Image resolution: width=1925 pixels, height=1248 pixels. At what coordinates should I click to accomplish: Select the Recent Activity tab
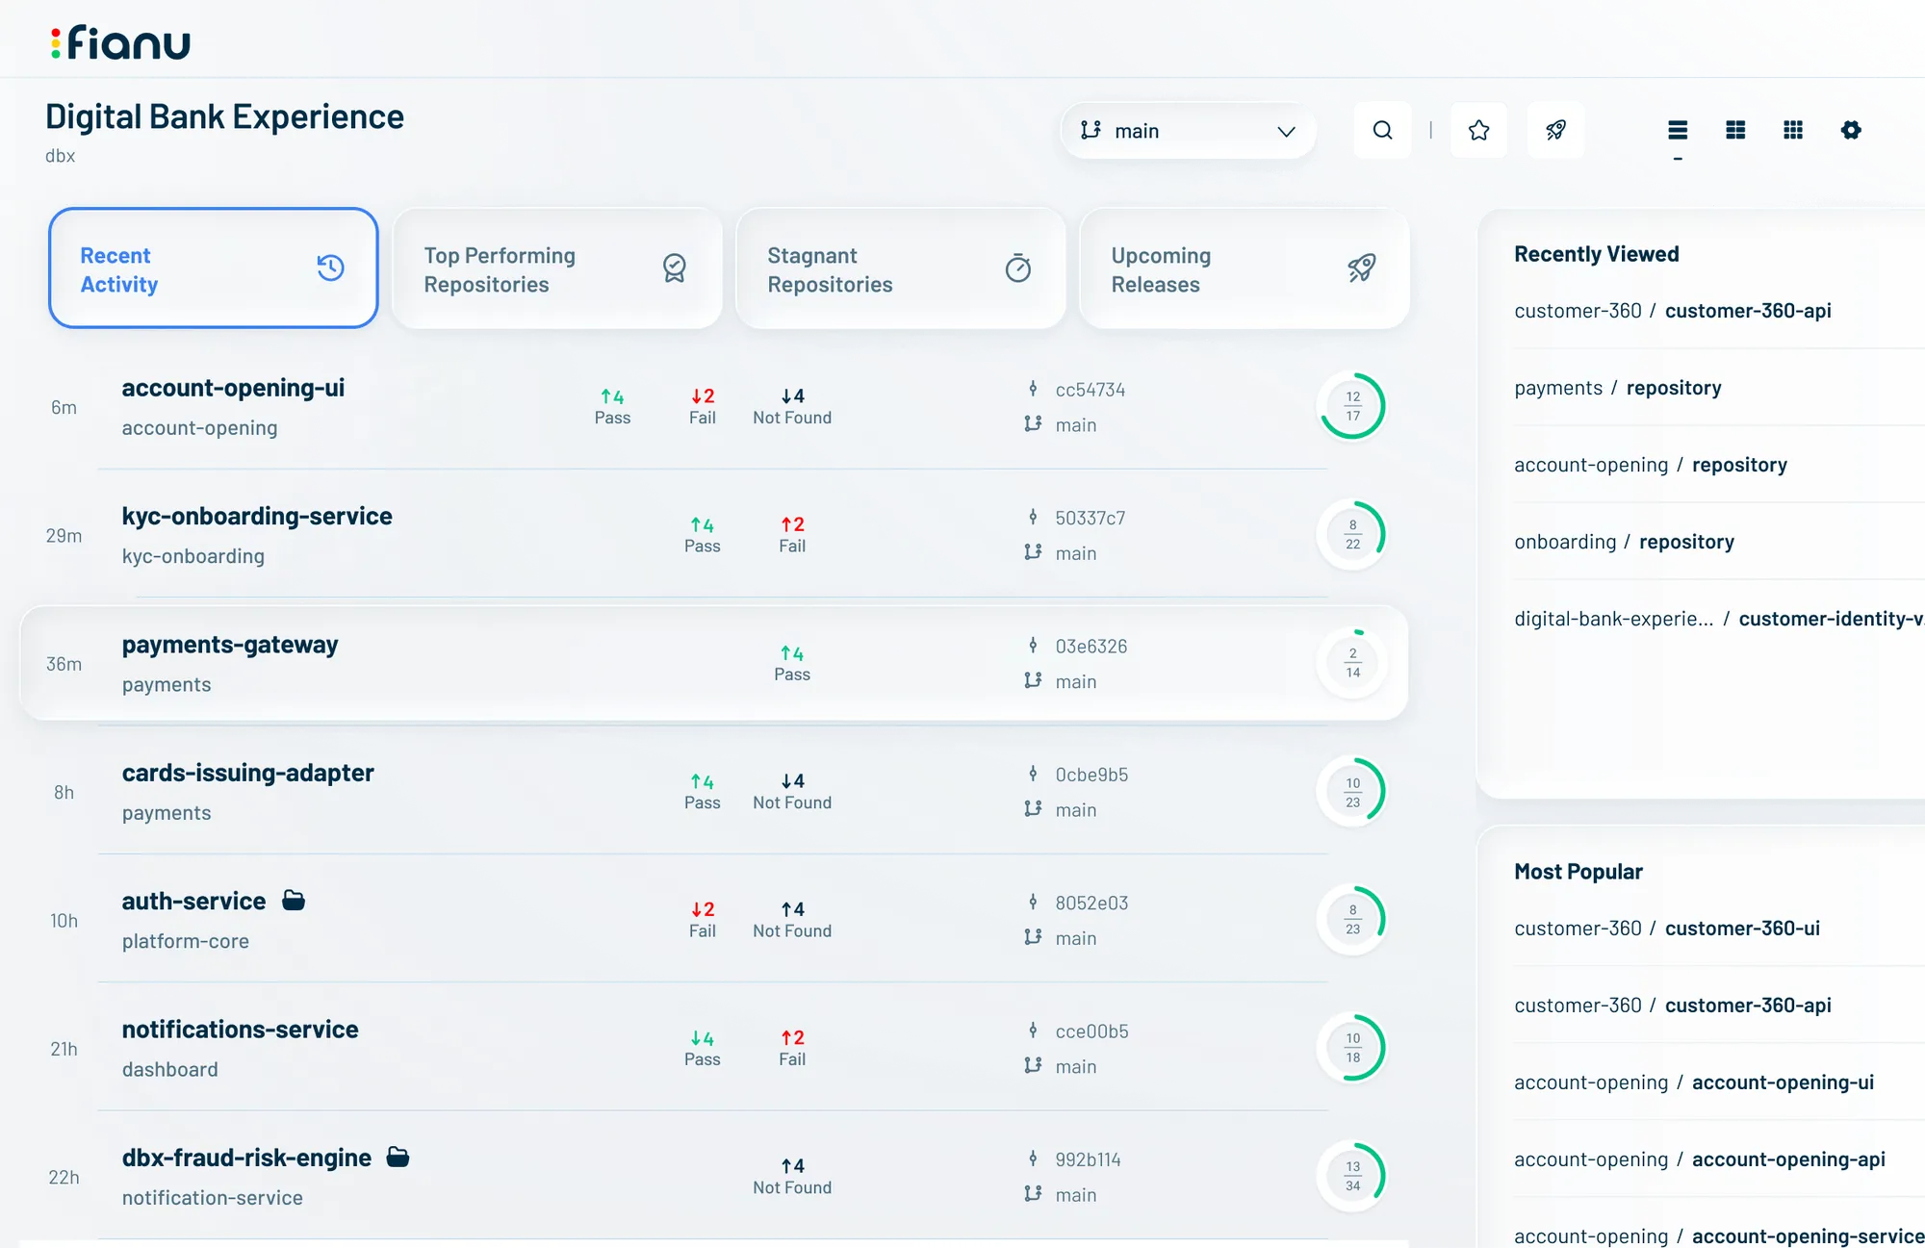click(x=213, y=267)
